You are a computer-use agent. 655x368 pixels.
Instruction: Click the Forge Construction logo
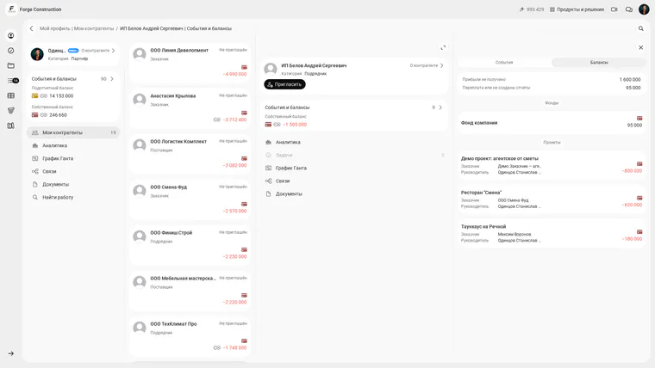11,9
